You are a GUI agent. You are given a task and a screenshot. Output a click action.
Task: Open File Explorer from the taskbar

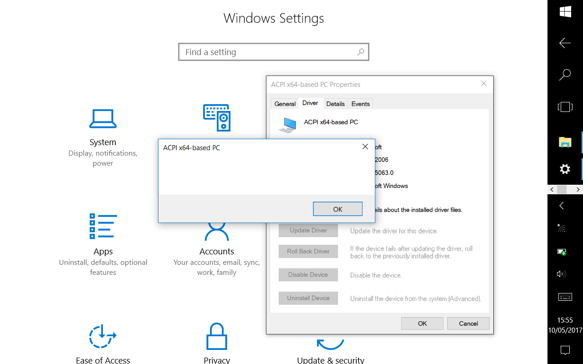565,142
